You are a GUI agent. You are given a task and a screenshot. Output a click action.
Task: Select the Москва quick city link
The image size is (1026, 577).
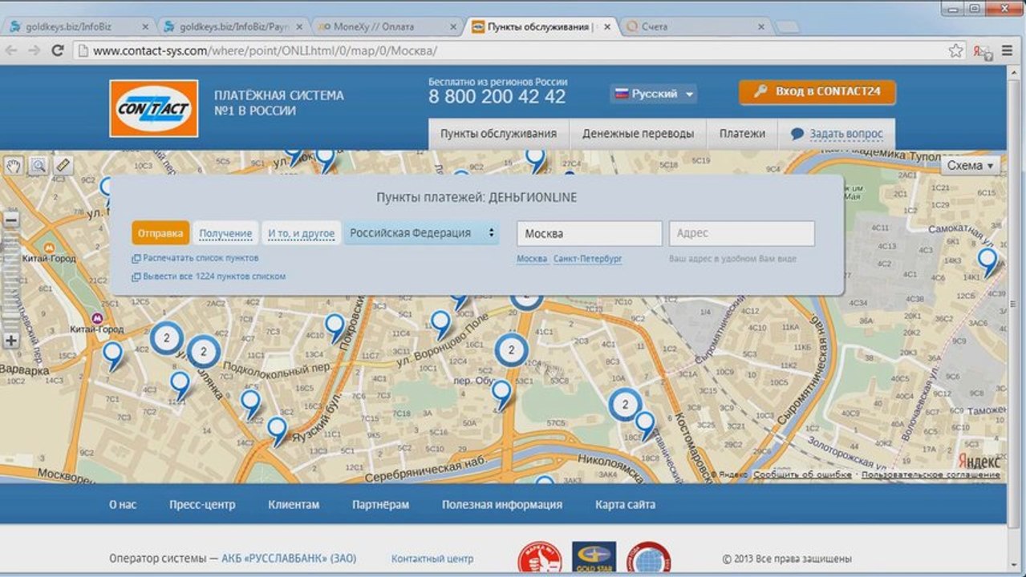click(532, 259)
